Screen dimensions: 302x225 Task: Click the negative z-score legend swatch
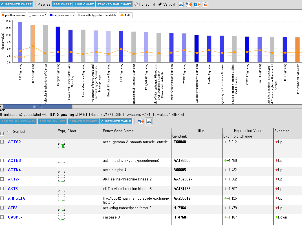click(51, 16)
